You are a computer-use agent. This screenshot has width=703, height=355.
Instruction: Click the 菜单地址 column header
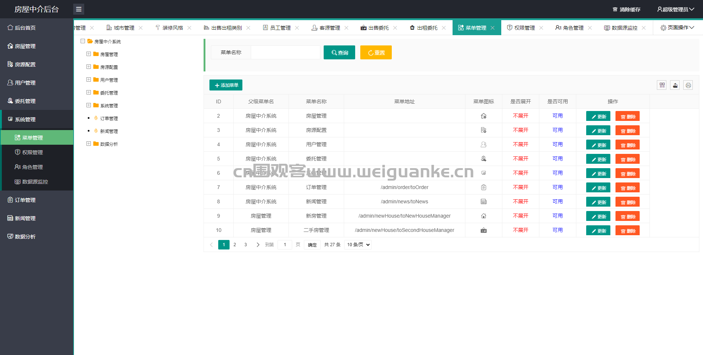coord(405,101)
